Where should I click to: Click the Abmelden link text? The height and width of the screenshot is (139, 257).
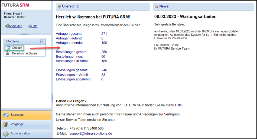[15, 26]
